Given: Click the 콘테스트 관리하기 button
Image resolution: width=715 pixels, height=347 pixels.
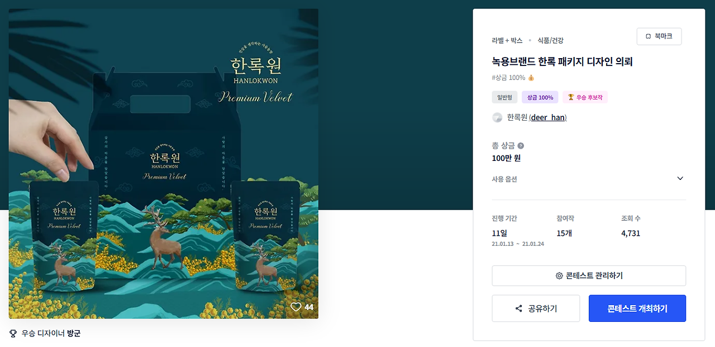Looking at the screenshot, I should pos(589,276).
